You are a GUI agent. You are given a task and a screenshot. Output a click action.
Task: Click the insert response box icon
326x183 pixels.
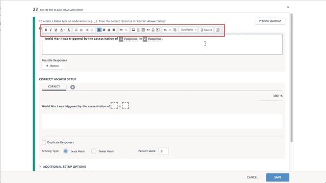tap(158, 30)
